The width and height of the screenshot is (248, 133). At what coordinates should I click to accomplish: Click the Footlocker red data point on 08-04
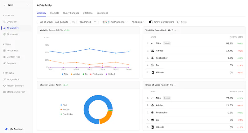[x=103, y=66]
